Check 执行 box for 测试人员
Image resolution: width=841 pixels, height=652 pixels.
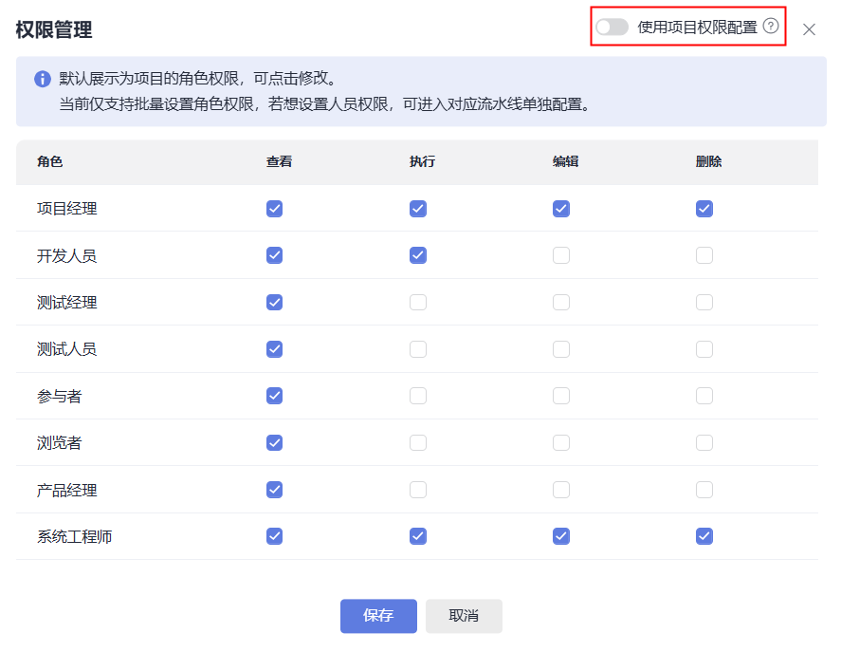pos(418,349)
